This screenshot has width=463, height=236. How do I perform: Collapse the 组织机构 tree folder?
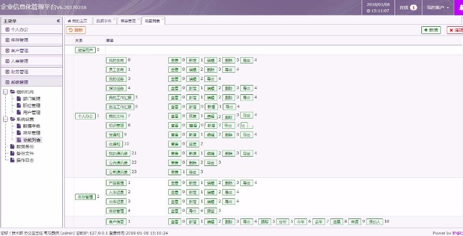6,92
